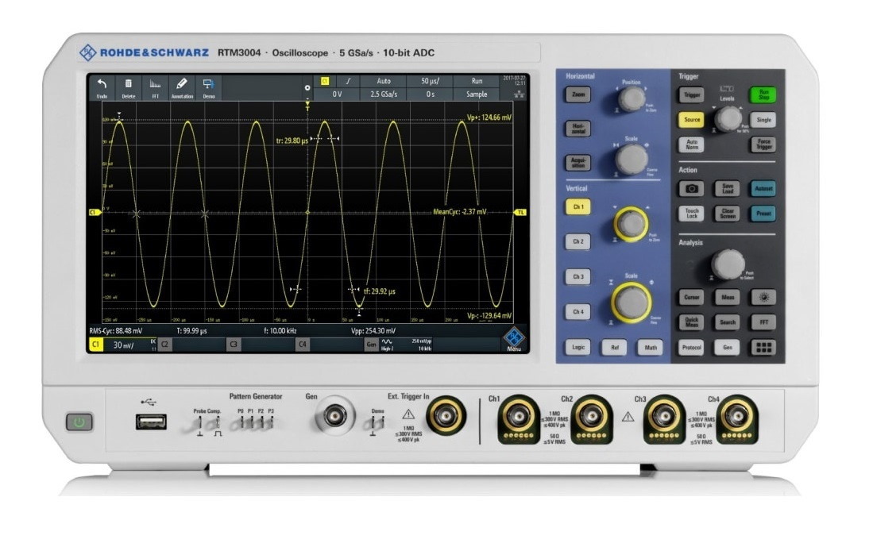Toggle the Run Stop green button
873x551 pixels.
(764, 94)
